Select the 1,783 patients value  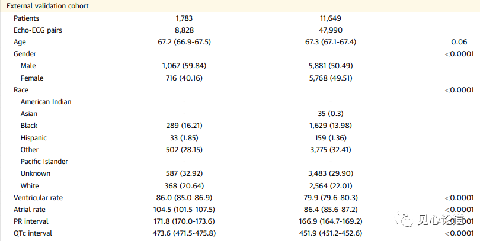184,18
